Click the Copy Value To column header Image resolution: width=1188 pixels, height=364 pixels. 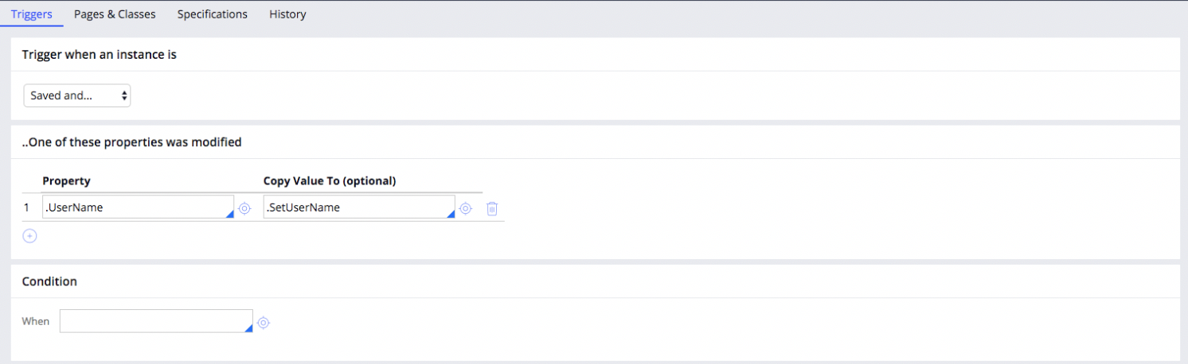click(x=330, y=181)
